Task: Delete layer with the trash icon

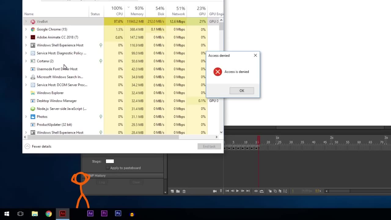Action: [184, 191]
